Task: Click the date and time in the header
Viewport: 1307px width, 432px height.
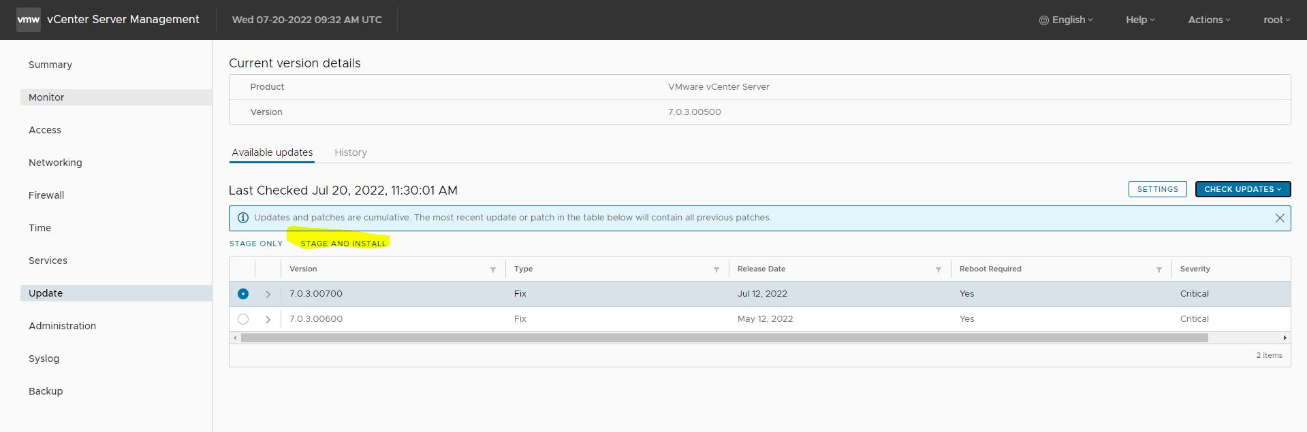Action: [307, 20]
